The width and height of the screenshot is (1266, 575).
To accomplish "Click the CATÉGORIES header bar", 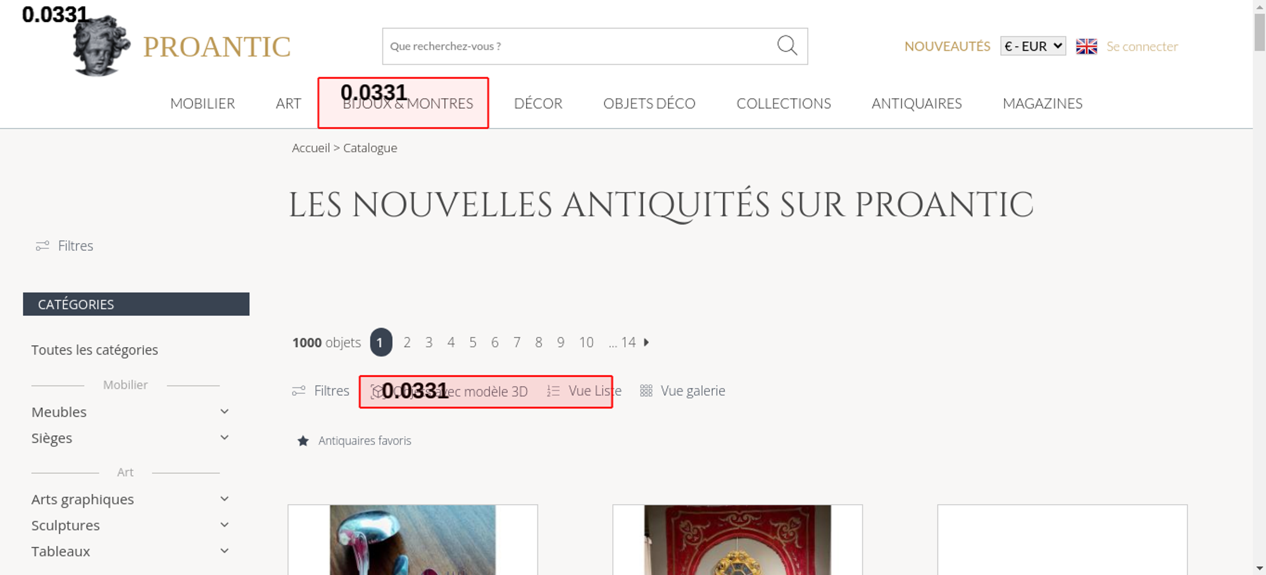I will coord(136,304).
